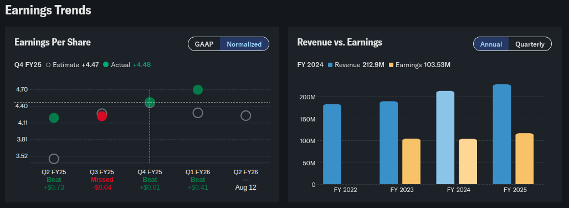This screenshot has width=569, height=208.
Task: Click the Revenue vs. Earnings heading
Action: [340, 43]
